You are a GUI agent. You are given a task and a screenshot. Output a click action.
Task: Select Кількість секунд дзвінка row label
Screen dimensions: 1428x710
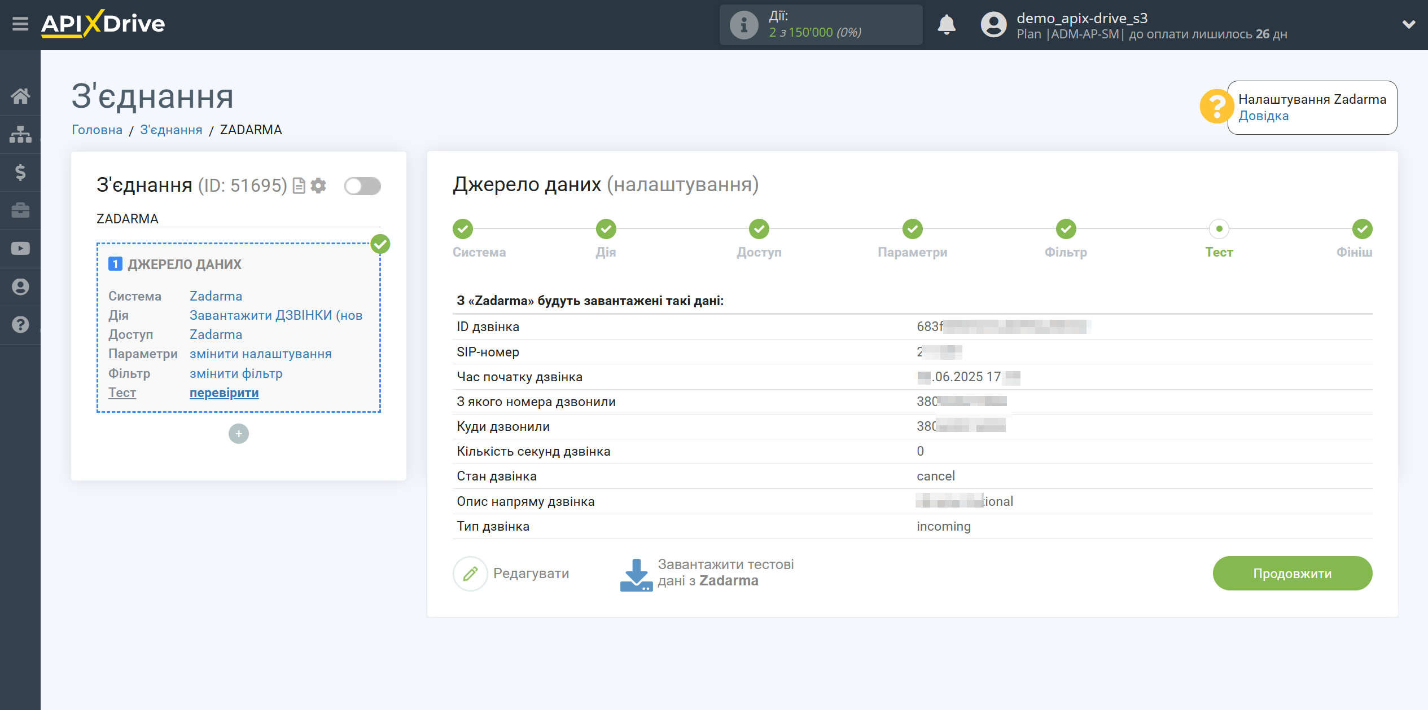533,451
